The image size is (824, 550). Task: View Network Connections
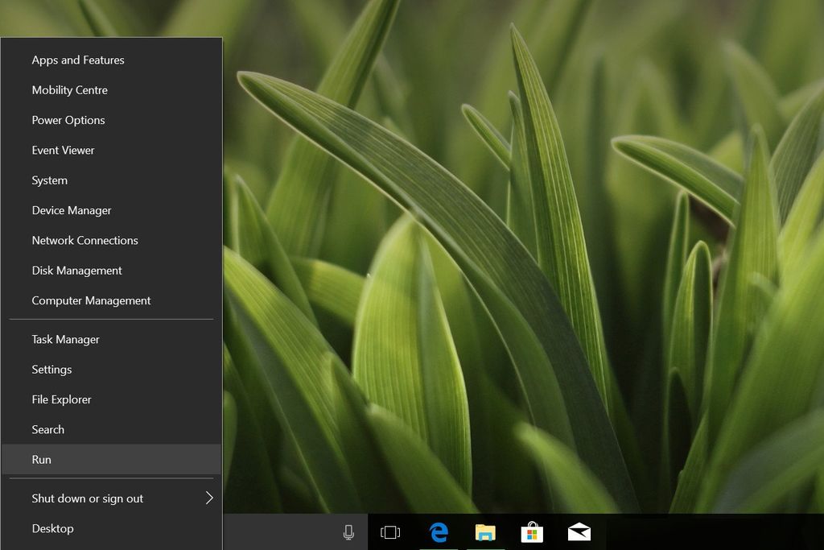84,240
